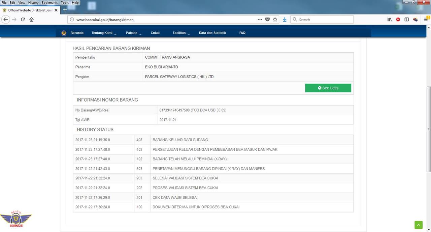The width and height of the screenshot is (431, 232).
Task: Go to the Beranda link
Action: (77, 33)
